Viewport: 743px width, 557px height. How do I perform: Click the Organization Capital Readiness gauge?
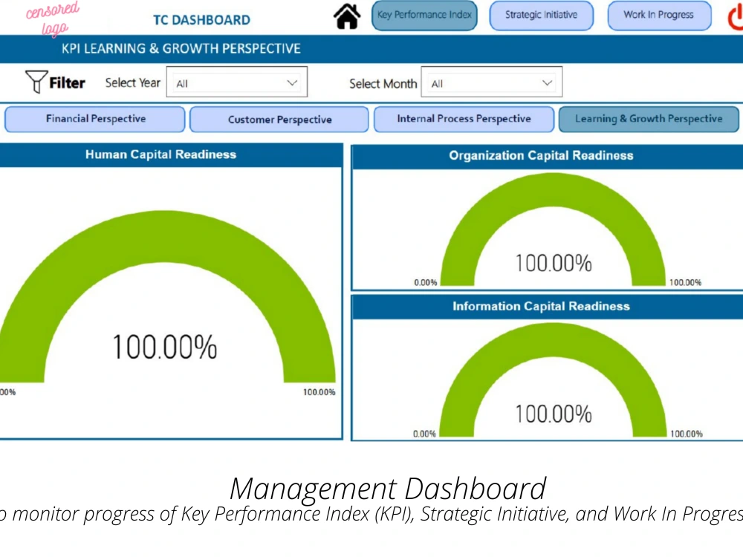553,229
